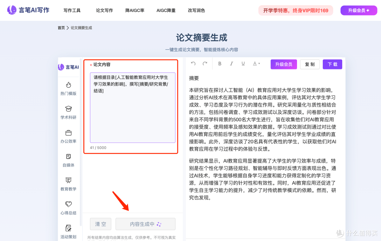The width and height of the screenshot is (381, 241).
Task: Open the font color dropdown
Action: tap(256, 63)
